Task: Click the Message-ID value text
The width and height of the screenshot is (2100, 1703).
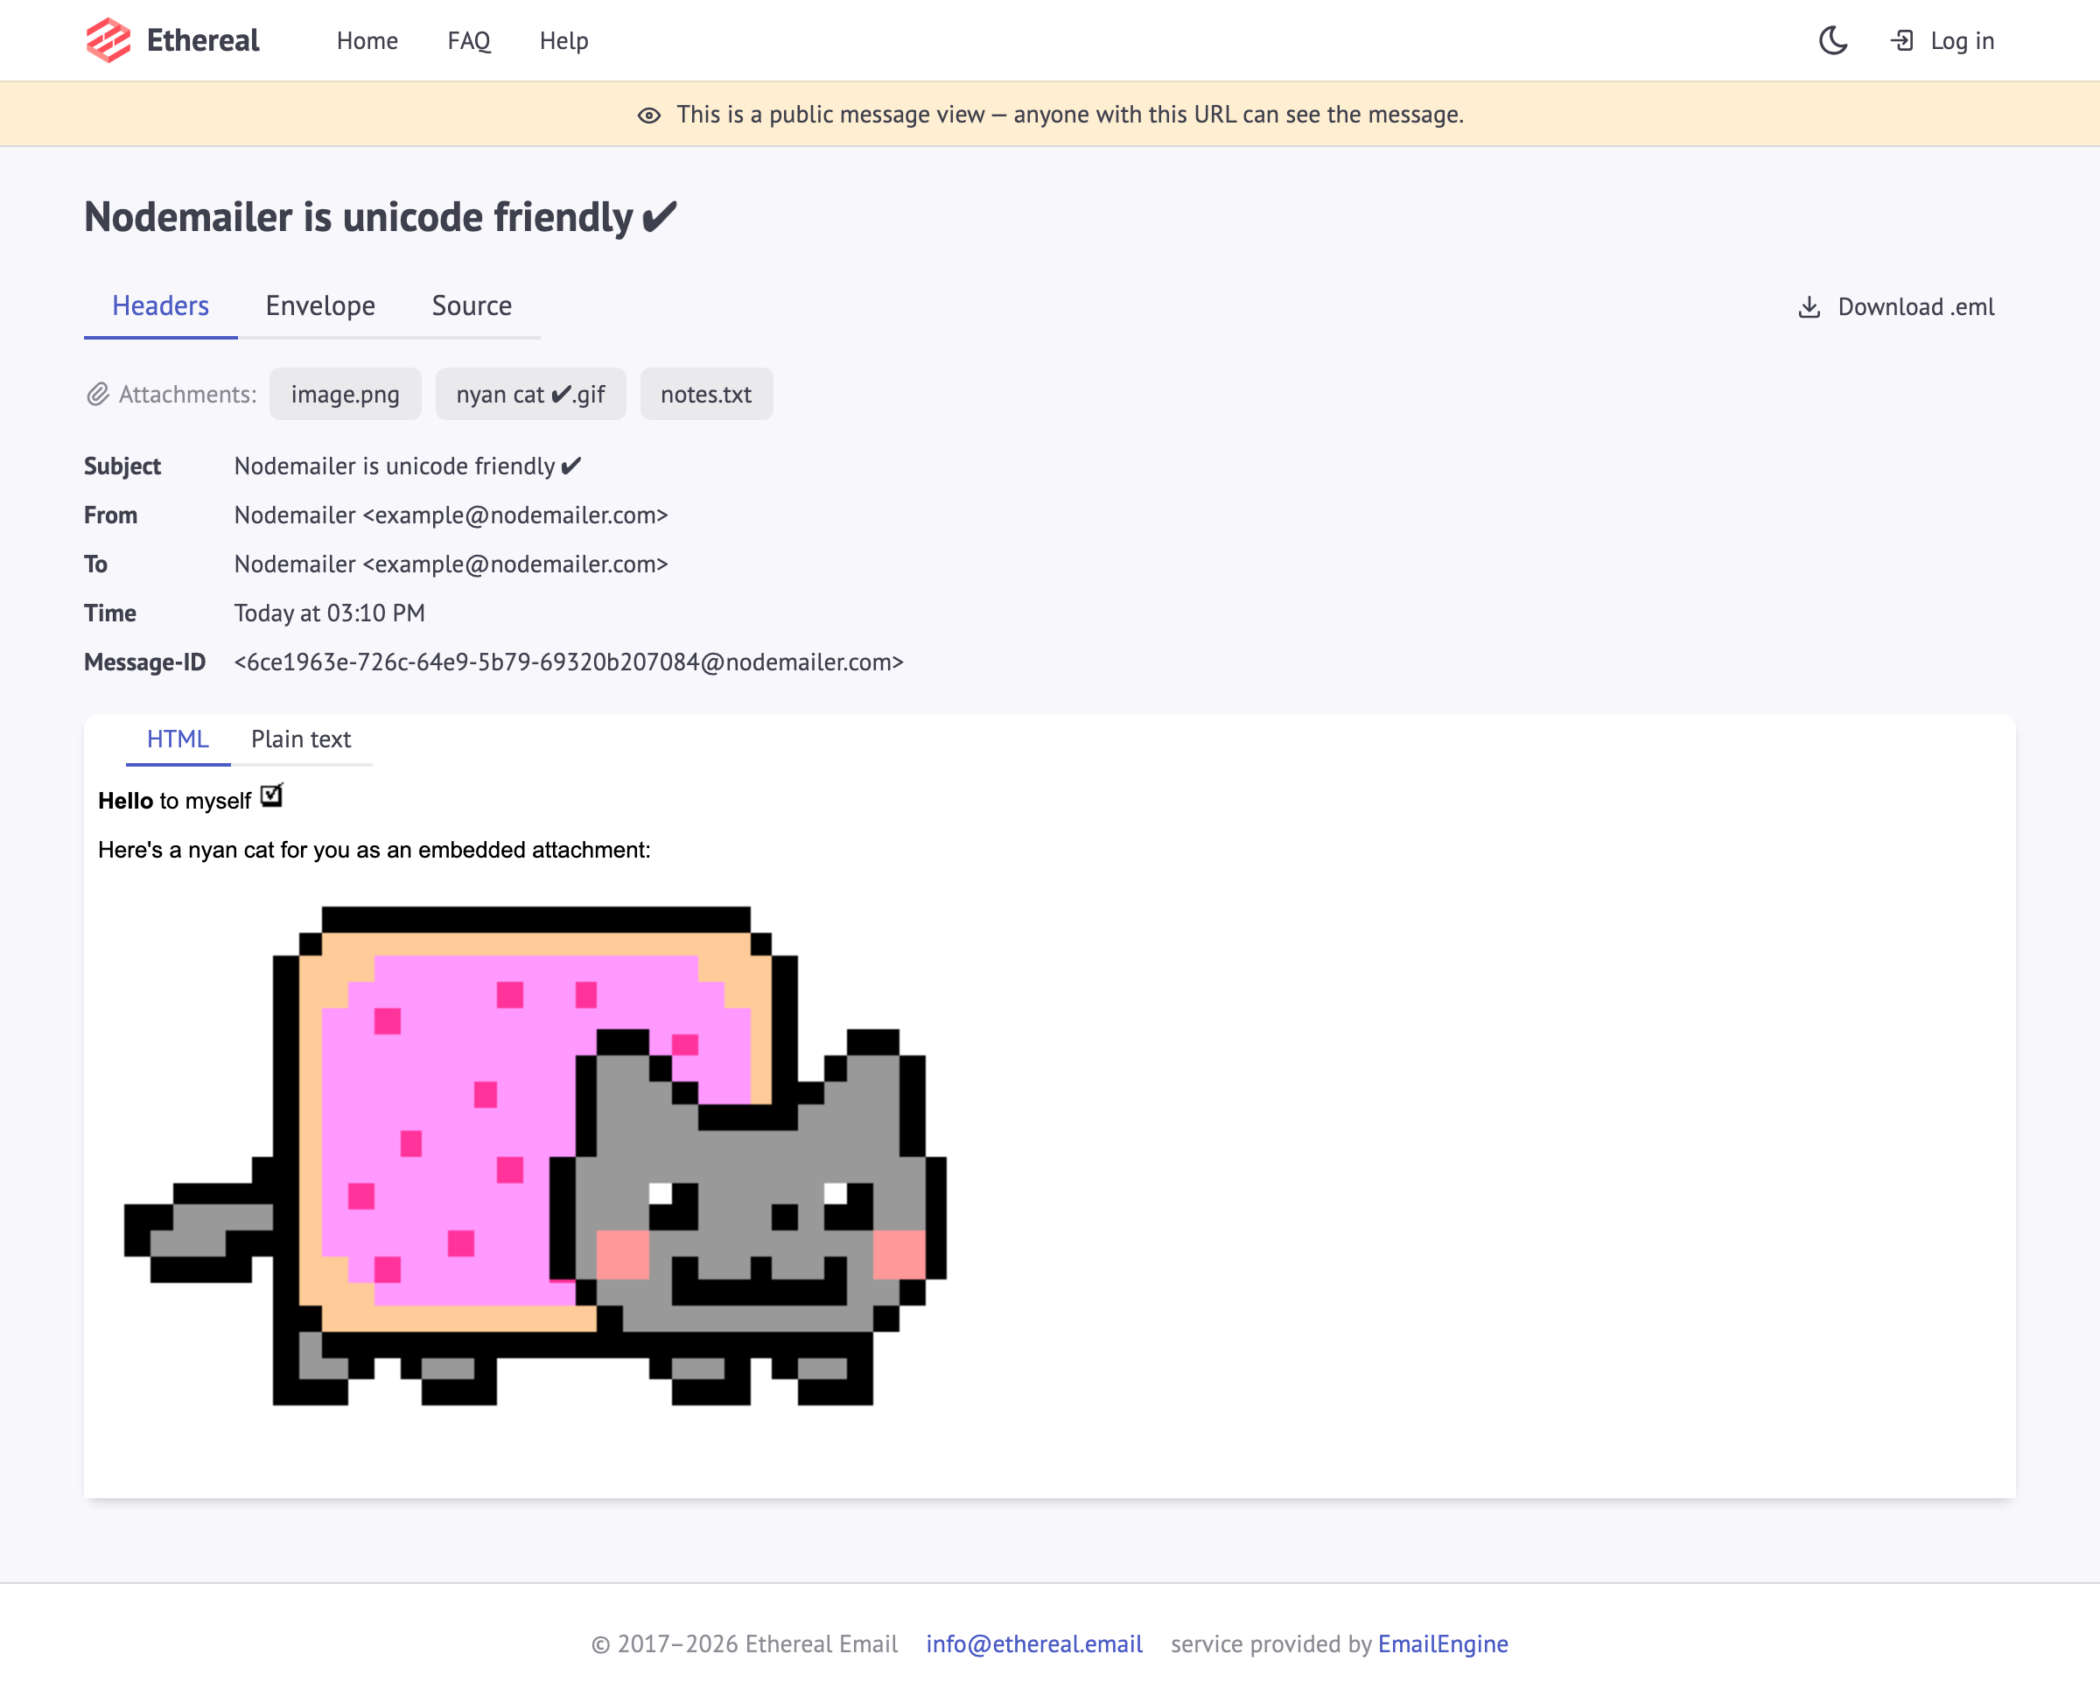Action: pyautogui.click(x=569, y=663)
